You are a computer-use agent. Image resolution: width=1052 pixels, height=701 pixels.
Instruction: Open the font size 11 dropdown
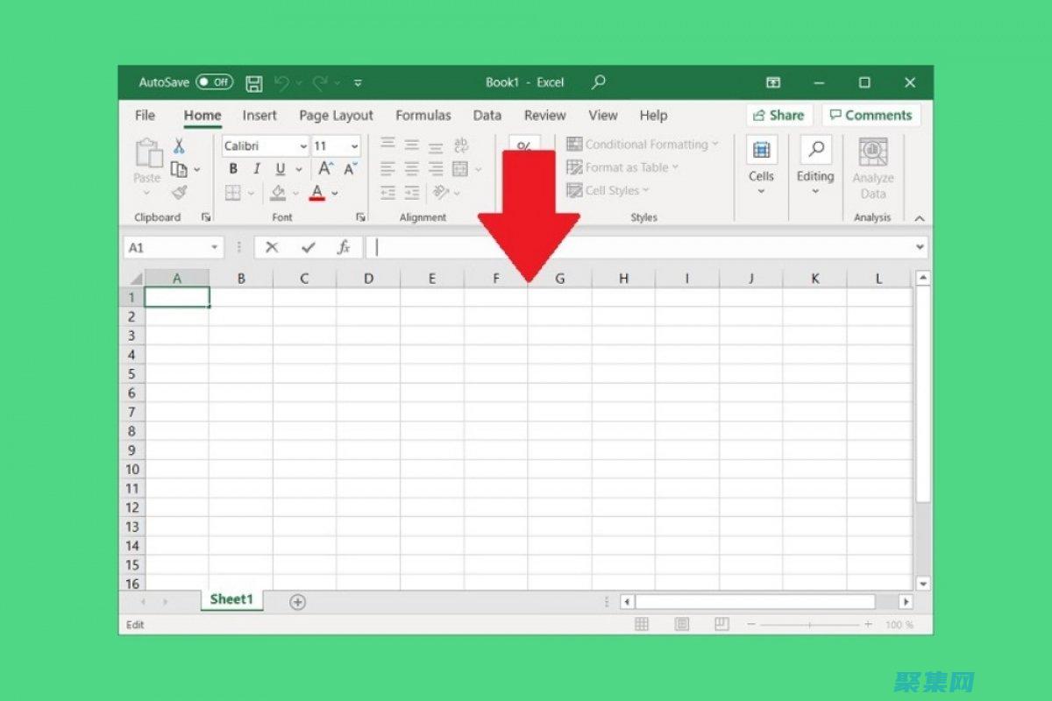(354, 146)
